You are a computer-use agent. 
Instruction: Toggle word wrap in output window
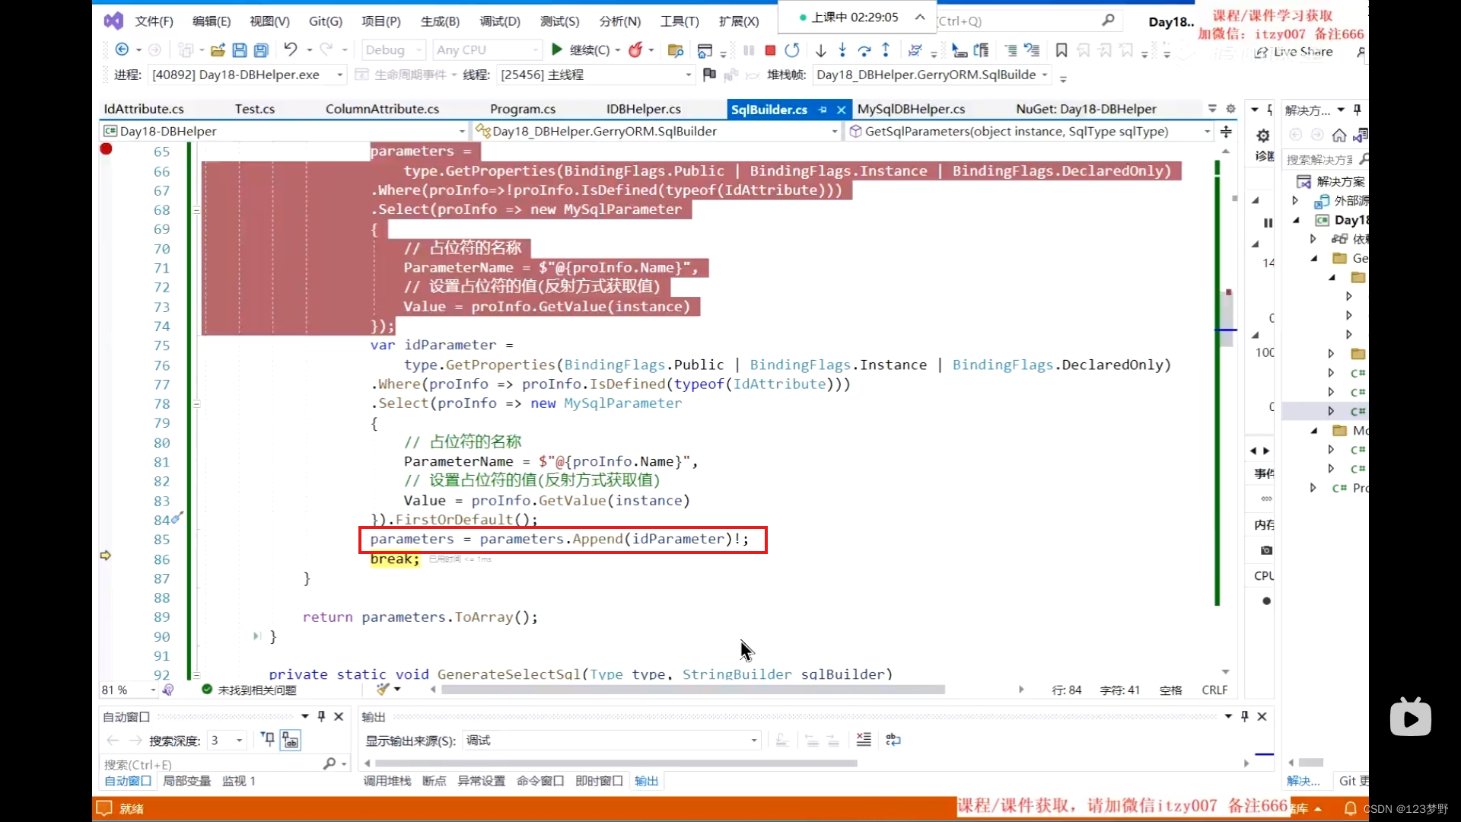tap(893, 740)
